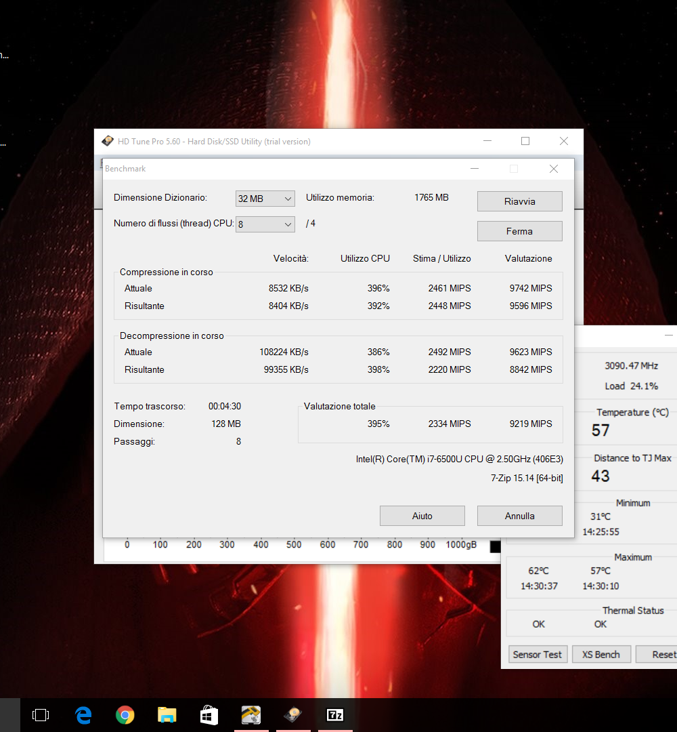Click the HD Tune Pro title bar icon

coord(108,141)
